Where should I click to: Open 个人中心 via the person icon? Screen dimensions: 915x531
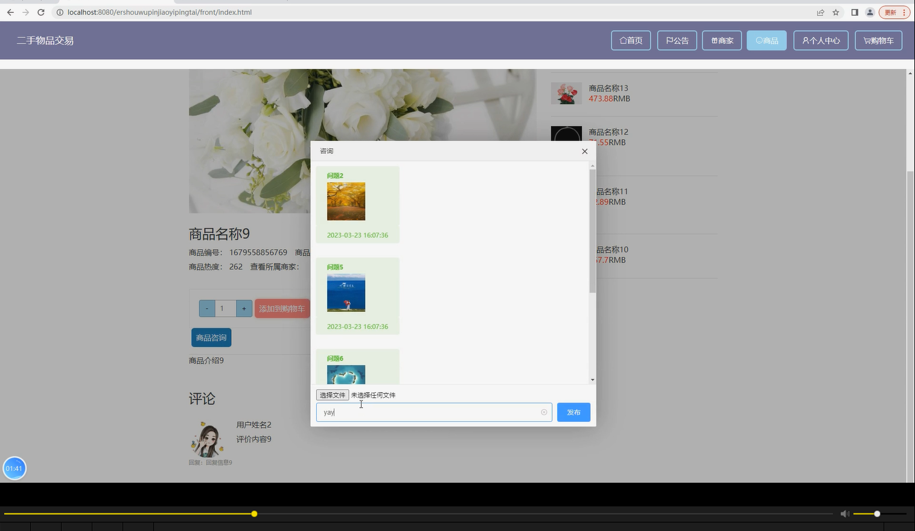(x=805, y=40)
